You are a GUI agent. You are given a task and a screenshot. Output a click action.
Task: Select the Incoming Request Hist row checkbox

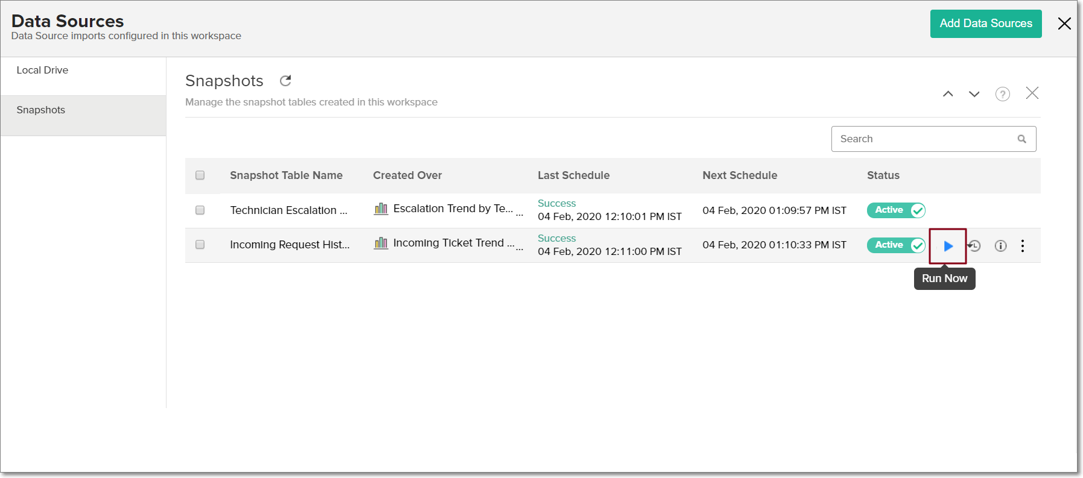point(200,245)
